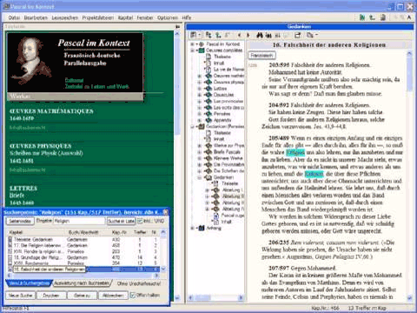This screenshot has width=417, height=313.
Task: Click the page icon of La vie de... entry
Action: point(208,70)
